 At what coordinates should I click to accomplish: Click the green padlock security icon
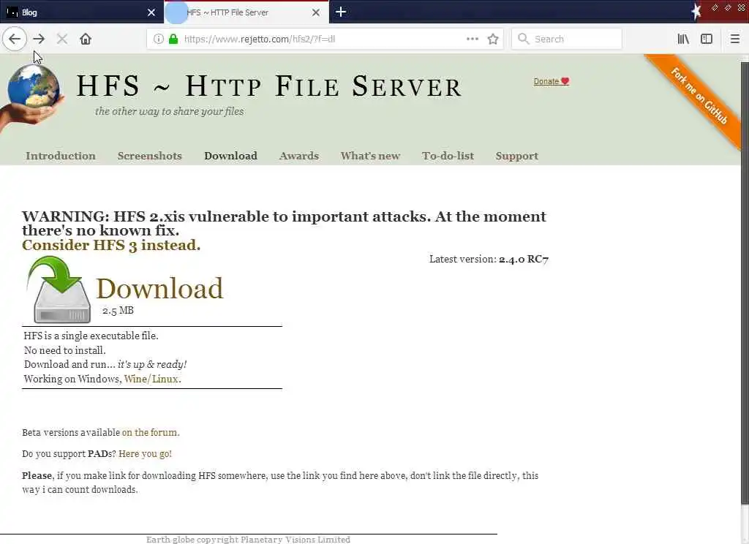click(173, 39)
